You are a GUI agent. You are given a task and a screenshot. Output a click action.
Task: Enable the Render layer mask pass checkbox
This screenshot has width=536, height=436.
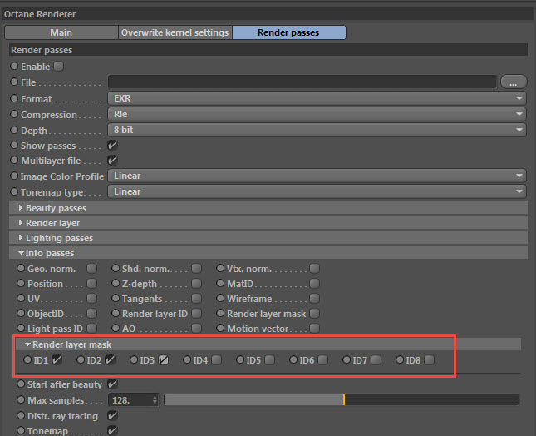tap(314, 314)
